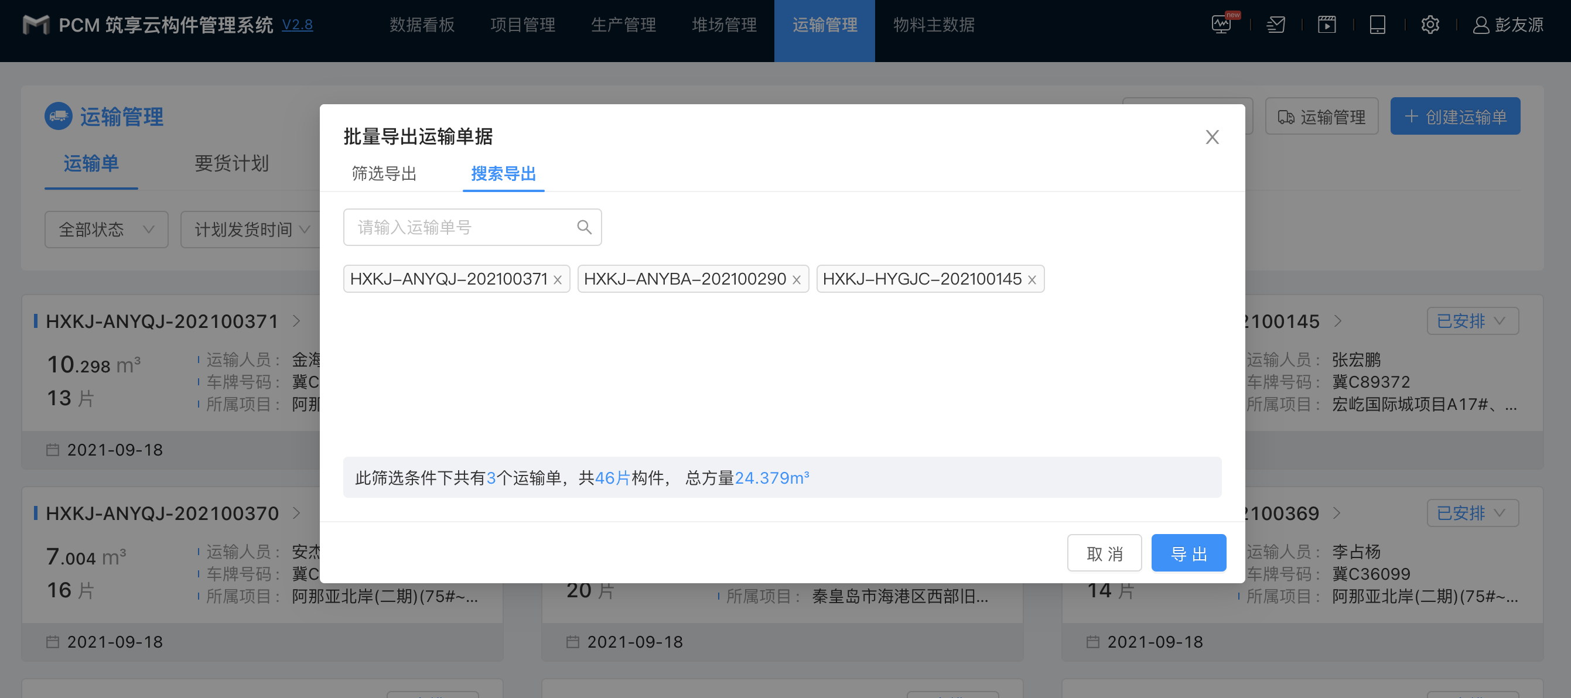Viewport: 1571px width, 698px height.
Task: Open 数据看板 in top navigation
Action: (x=422, y=25)
